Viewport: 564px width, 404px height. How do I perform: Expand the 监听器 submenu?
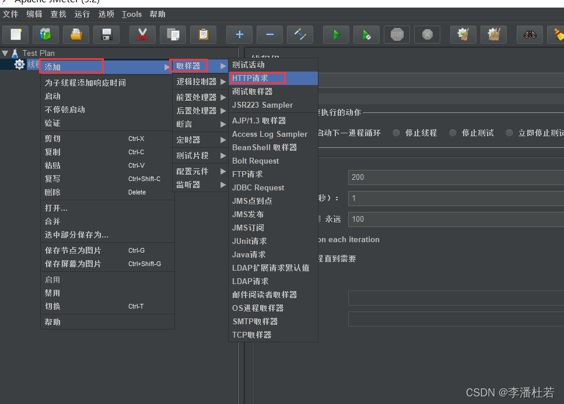pyautogui.click(x=200, y=185)
